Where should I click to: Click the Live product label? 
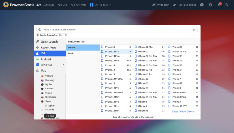(38, 5)
